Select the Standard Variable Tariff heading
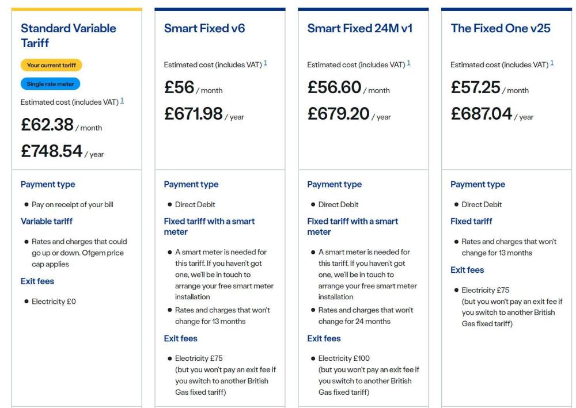Image resolution: width=576 pixels, height=408 pixels. (x=69, y=36)
